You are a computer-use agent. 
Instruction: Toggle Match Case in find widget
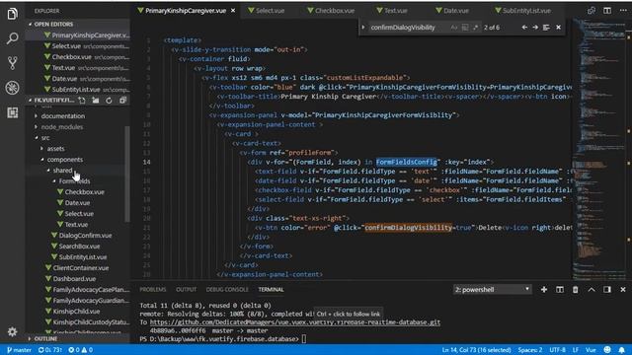coord(454,28)
